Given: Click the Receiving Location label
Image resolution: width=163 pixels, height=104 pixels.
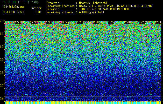Looking at the screenshot, I should pos(60,6).
